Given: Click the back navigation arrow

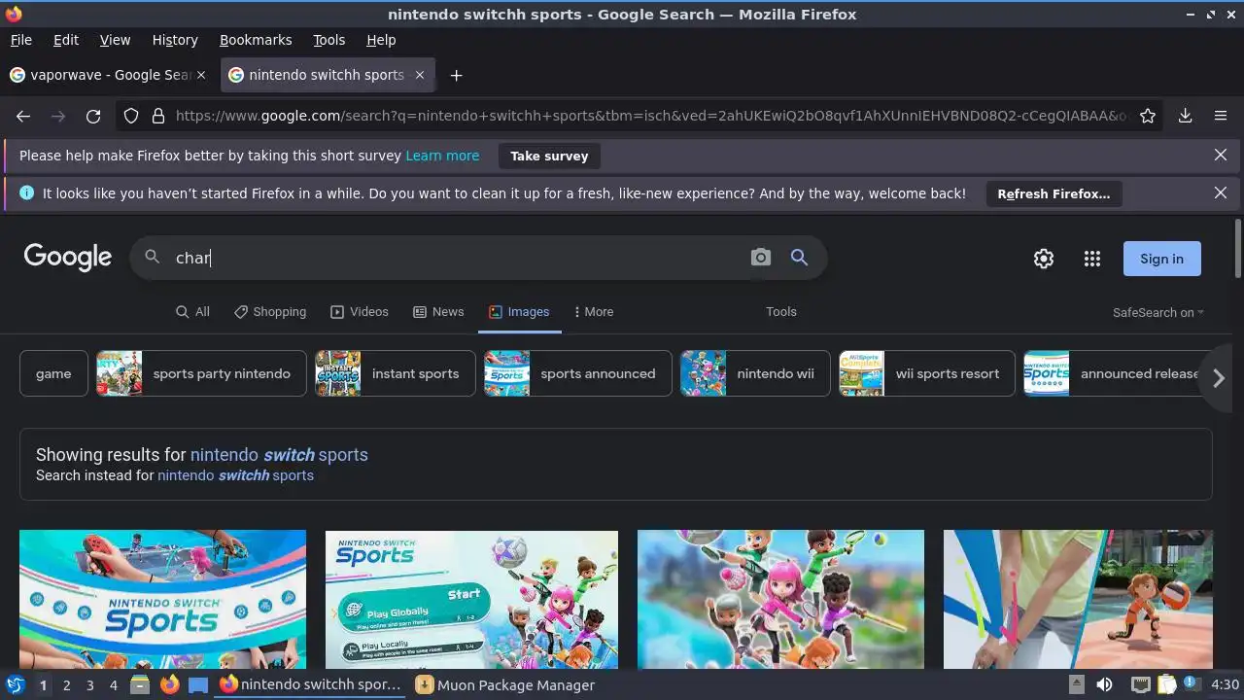Looking at the screenshot, I should point(23,116).
